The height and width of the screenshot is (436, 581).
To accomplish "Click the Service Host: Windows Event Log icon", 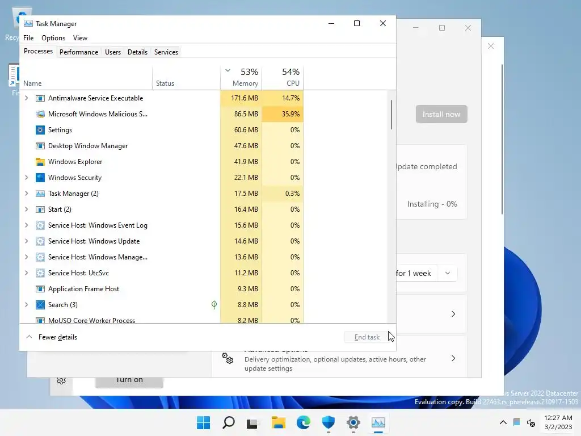I will [40, 225].
